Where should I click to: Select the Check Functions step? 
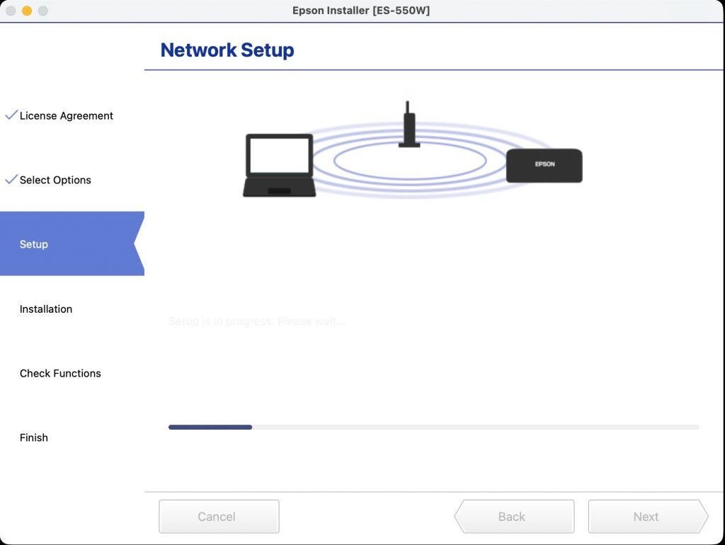(60, 373)
